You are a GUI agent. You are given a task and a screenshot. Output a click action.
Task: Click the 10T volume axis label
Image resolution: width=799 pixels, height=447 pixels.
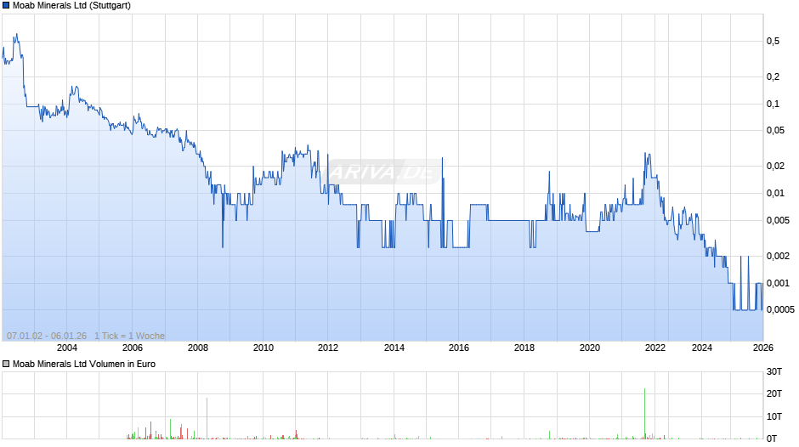click(774, 416)
